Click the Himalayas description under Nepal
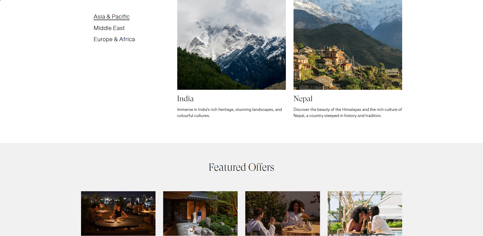Screen dimensions: 483x236 (x=348, y=112)
